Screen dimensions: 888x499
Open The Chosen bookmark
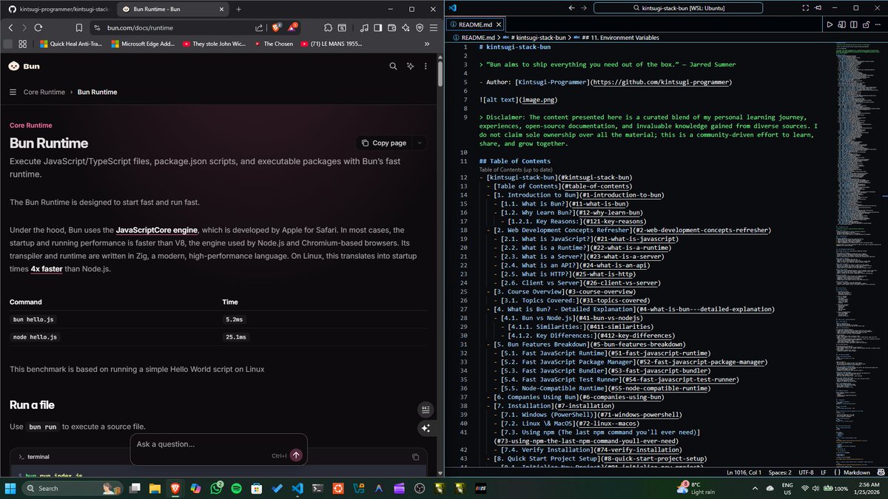273,44
